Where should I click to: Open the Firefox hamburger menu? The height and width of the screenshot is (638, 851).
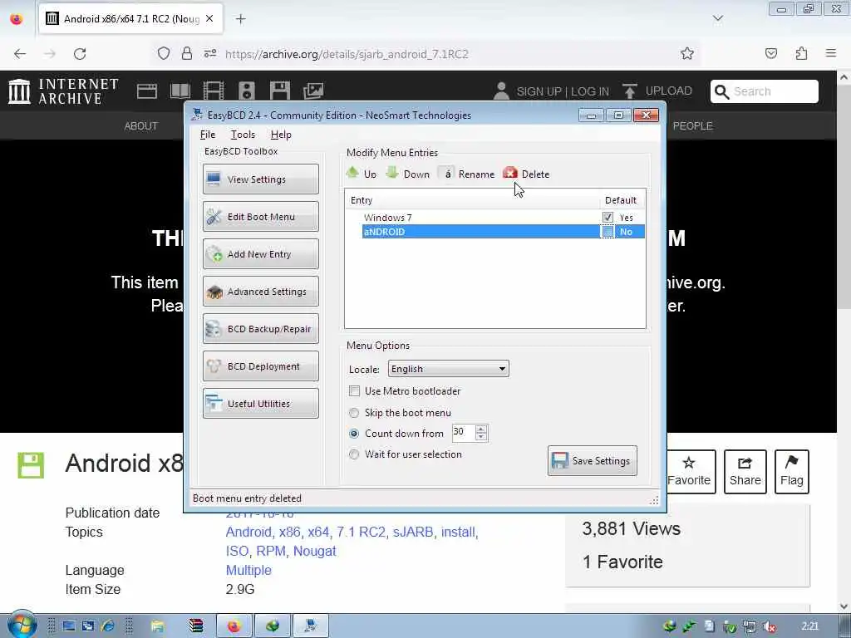pyautogui.click(x=831, y=53)
